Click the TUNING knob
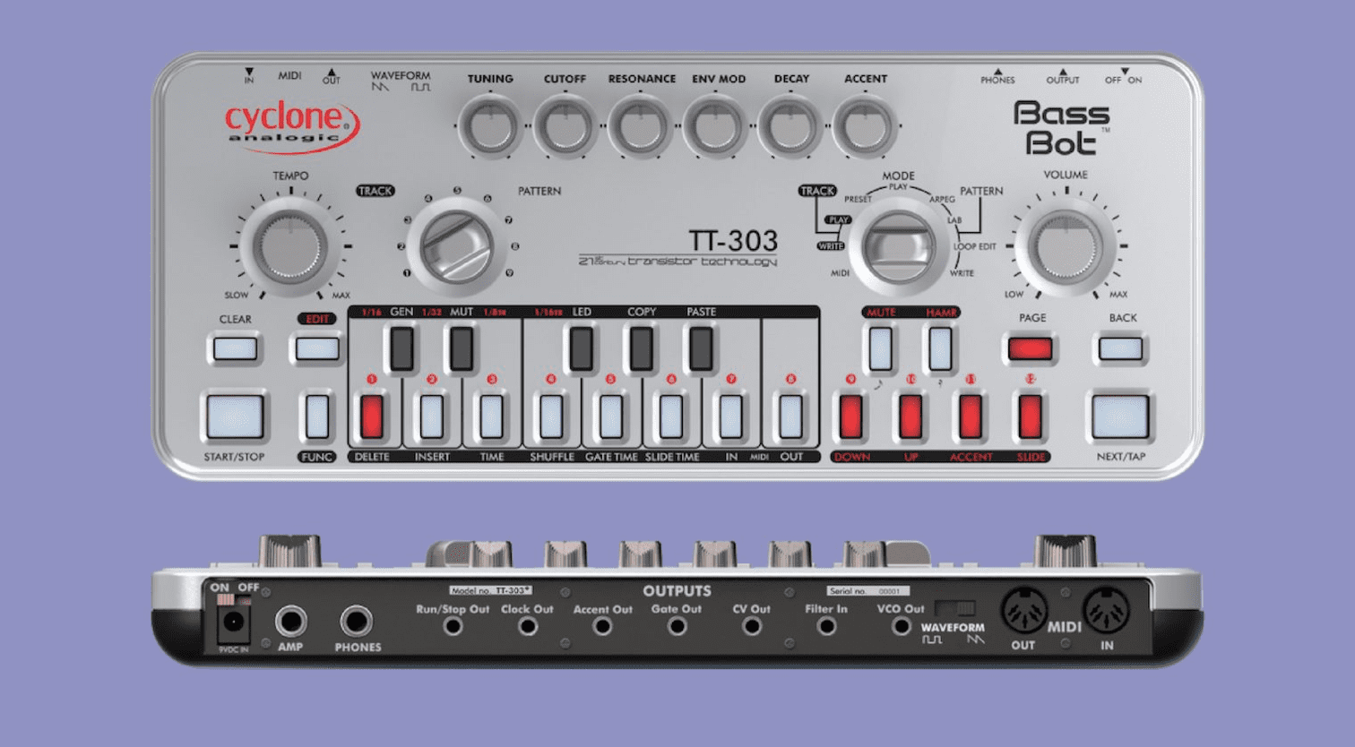1355x747 pixels. tap(490, 126)
